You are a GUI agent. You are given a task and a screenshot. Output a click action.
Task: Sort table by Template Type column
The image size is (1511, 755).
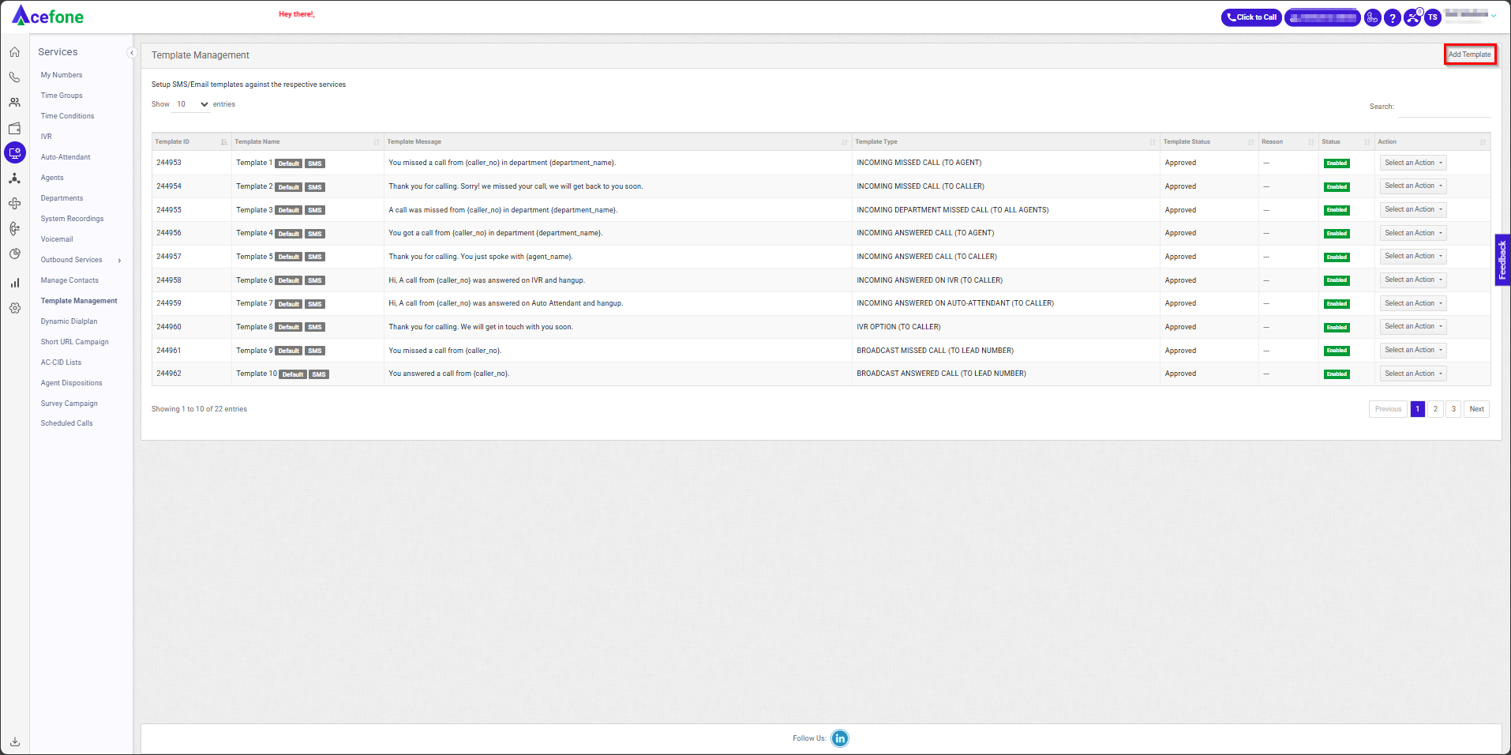click(x=1006, y=142)
